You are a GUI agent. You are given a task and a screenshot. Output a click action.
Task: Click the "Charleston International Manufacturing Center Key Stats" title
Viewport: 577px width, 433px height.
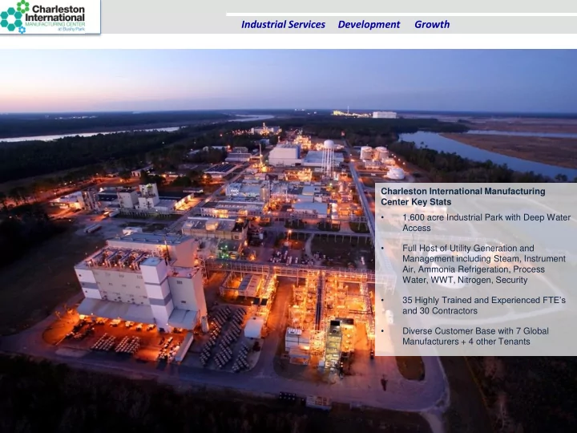click(x=463, y=196)
